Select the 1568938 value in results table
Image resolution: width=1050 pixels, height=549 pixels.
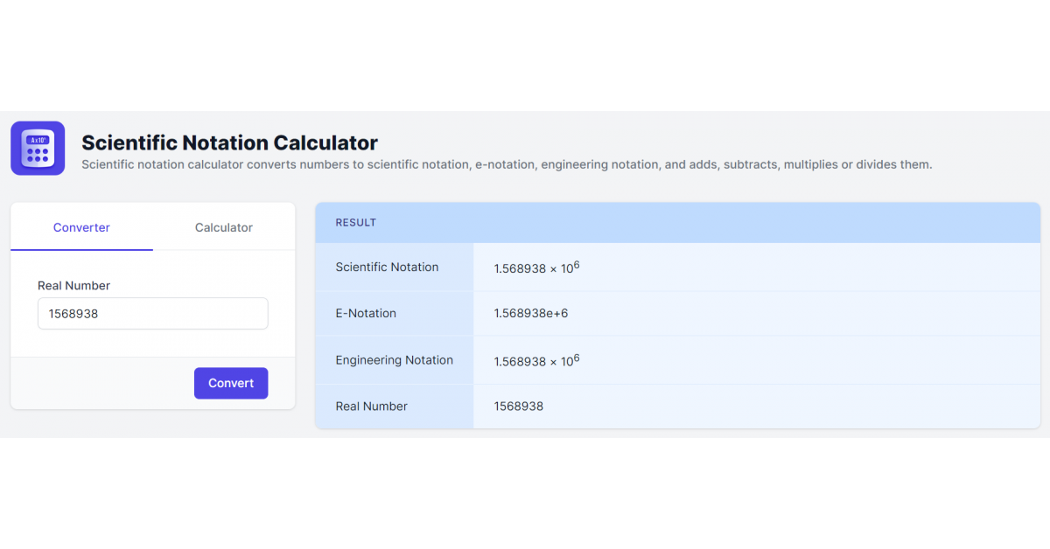pos(518,407)
